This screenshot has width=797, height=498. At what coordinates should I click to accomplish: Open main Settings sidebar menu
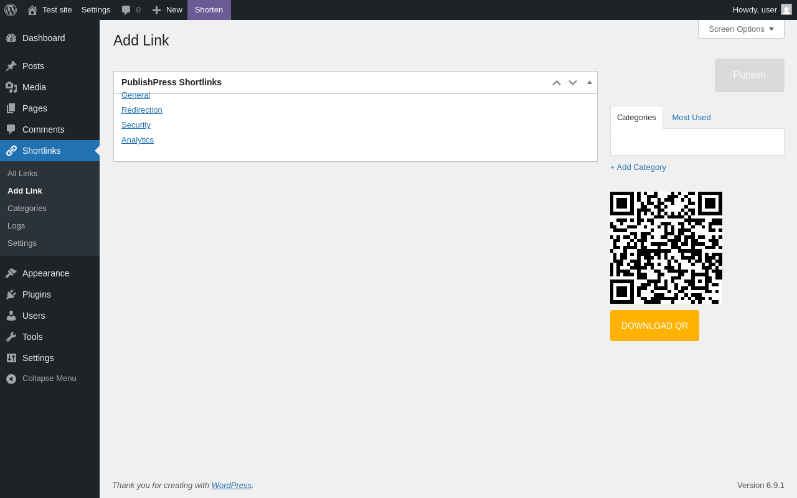(50, 358)
